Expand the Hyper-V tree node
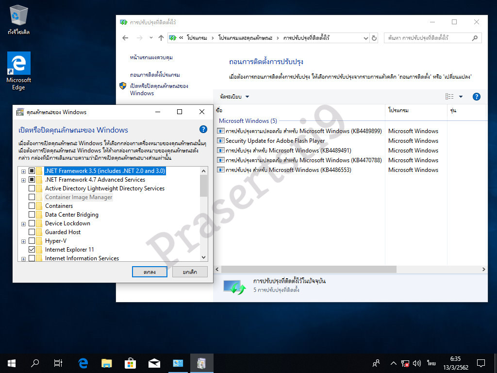The width and height of the screenshot is (497, 373). (x=23, y=242)
